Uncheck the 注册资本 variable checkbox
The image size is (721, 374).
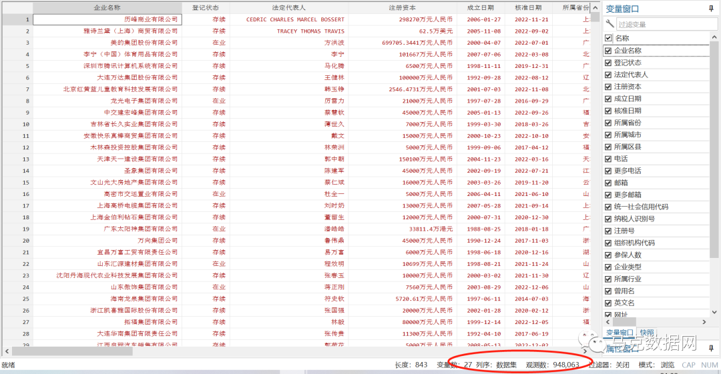click(x=608, y=87)
